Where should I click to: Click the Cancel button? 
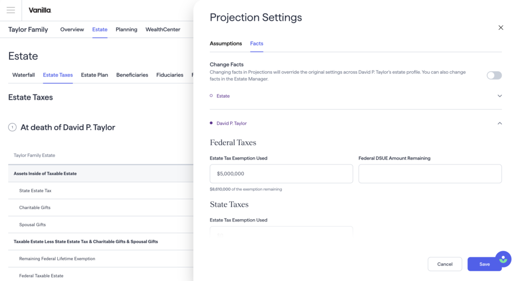[x=445, y=264]
